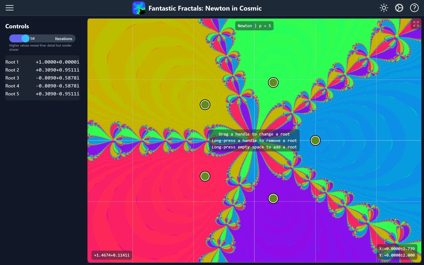Select the root handle in the green region
Image resolution: width=424 pixels, height=265 pixels.
coord(273,82)
